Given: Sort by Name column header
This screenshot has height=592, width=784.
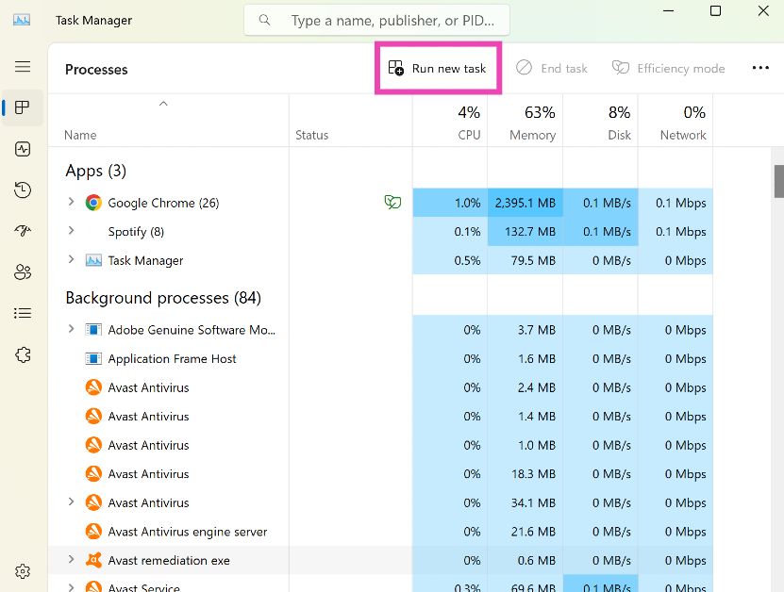Looking at the screenshot, I should coord(80,135).
